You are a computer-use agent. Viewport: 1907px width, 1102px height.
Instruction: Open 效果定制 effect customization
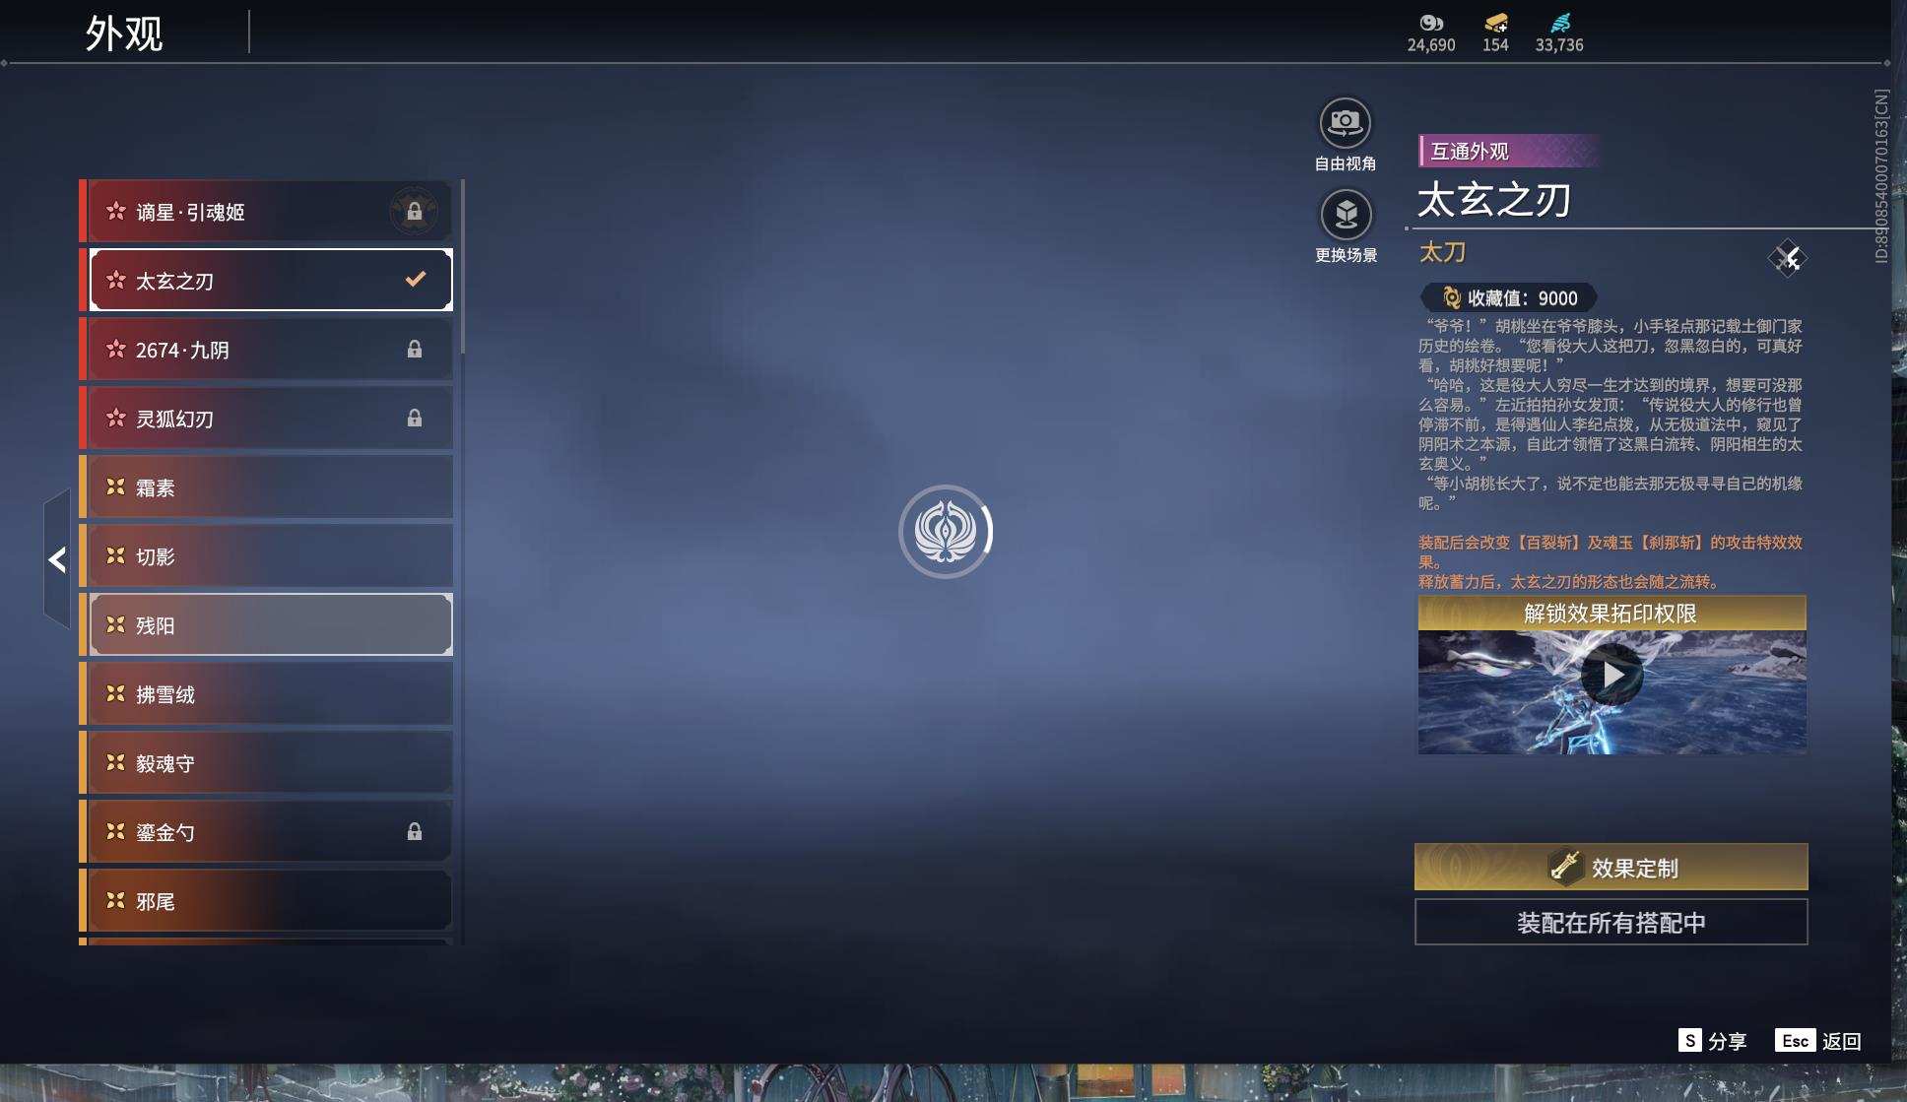pyautogui.click(x=1611, y=868)
